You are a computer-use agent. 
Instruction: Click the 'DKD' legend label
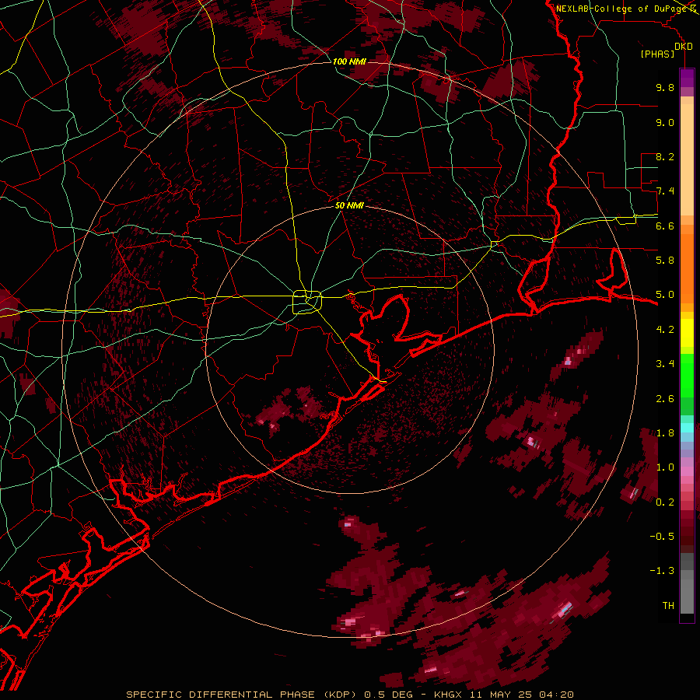pyautogui.click(x=683, y=46)
